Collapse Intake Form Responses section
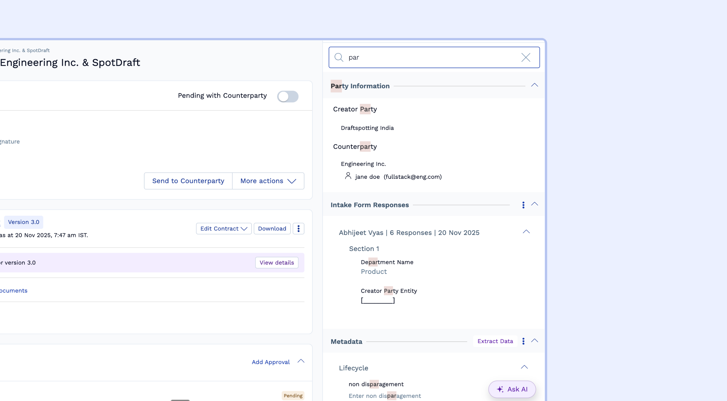Viewport: 727px width, 401px height. tap(534, 204)
